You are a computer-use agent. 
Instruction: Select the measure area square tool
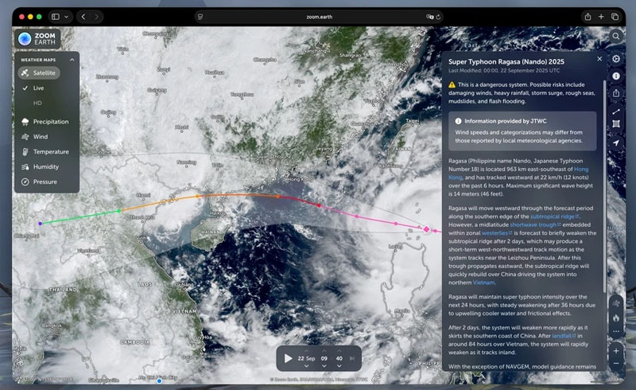point(617,125)
